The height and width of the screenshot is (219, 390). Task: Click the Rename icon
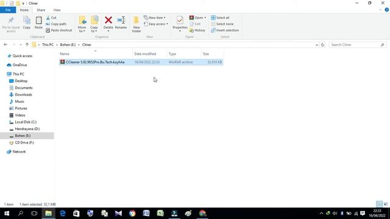[121, 20]
